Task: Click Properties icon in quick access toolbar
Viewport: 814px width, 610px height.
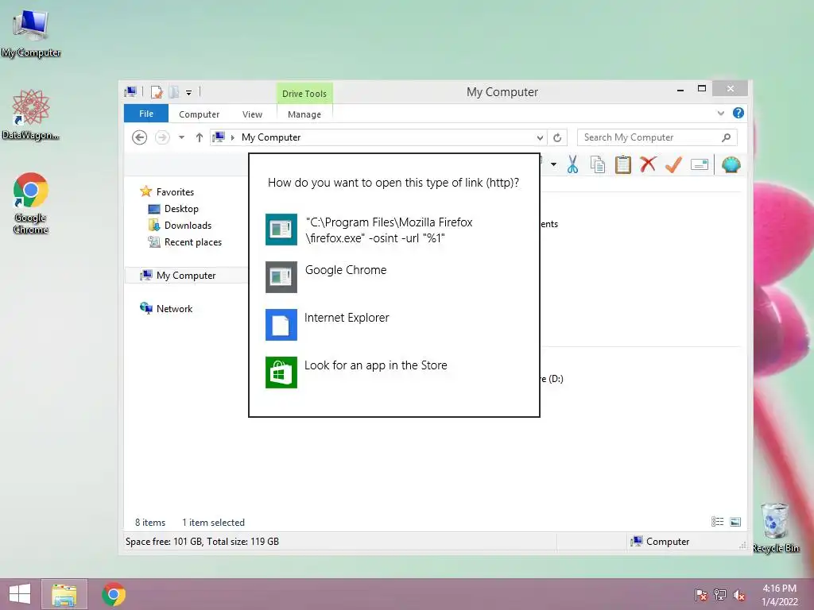Action: (x=157, y=92)
